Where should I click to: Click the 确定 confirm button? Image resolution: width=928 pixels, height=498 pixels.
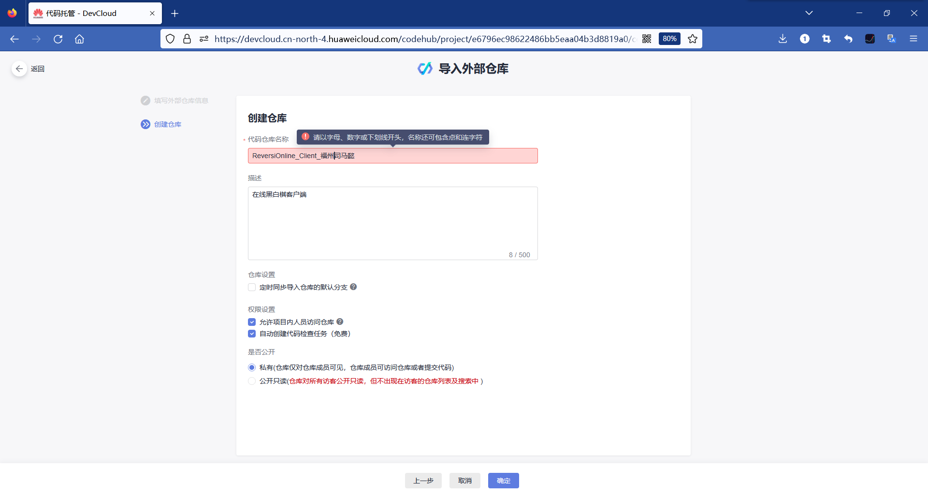point(503,481)
